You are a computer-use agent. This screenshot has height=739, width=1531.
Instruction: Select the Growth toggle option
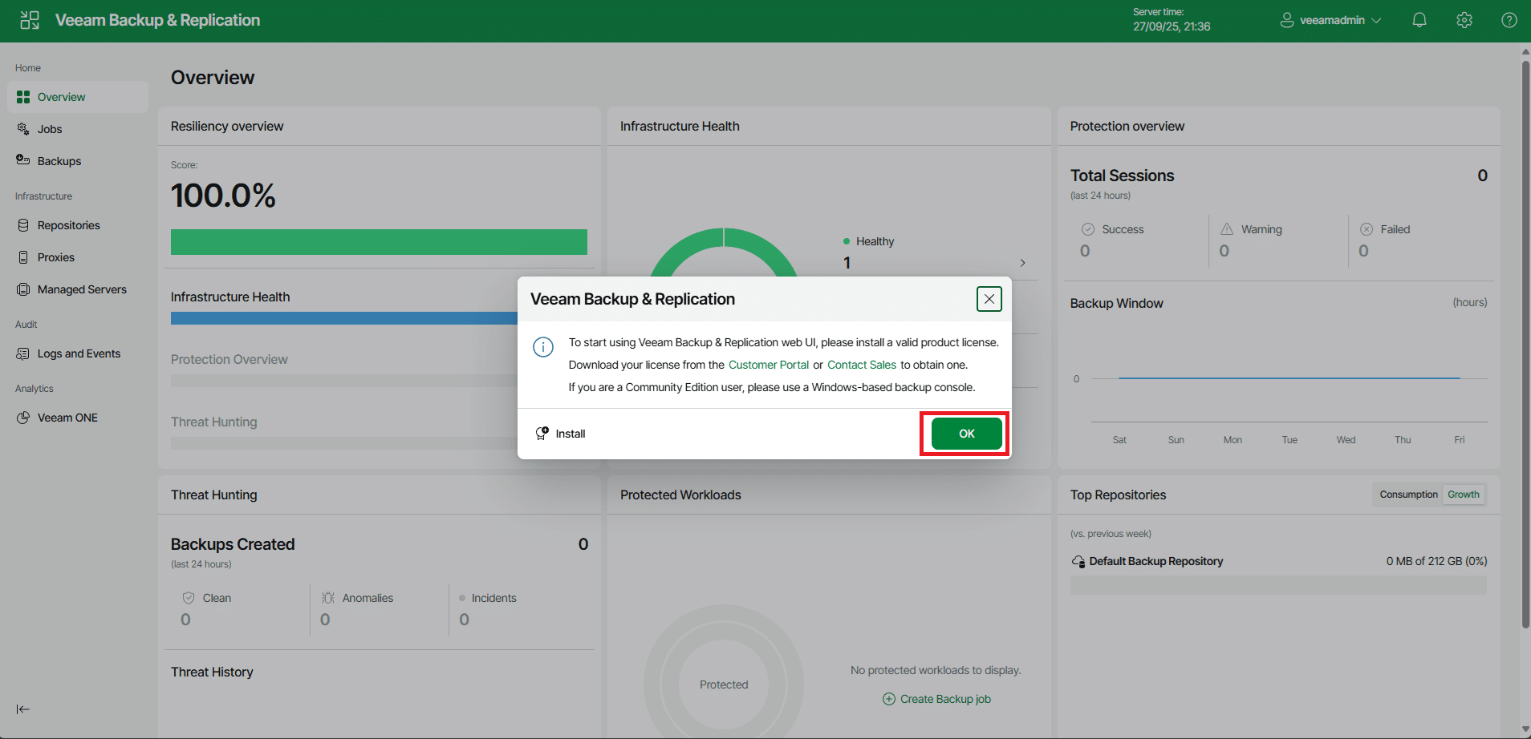[x=1463, y=495]
